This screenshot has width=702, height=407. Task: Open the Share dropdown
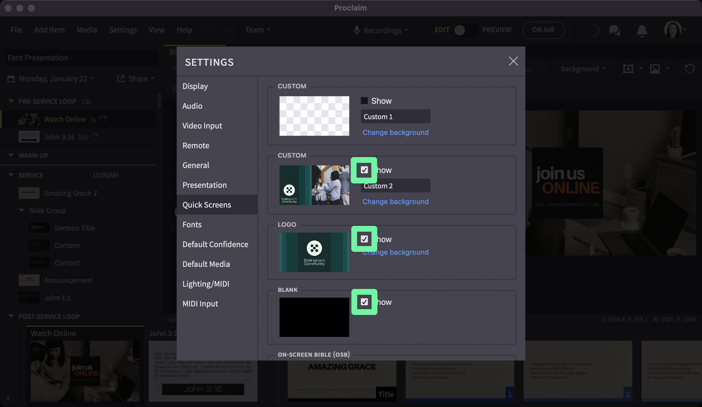pos(142,79)
